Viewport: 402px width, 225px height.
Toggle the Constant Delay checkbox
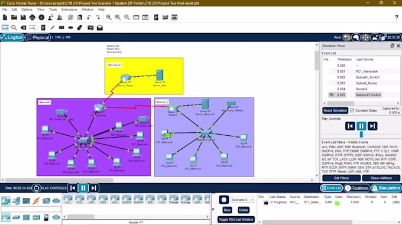pyautogui.click(x=352, y=110)
